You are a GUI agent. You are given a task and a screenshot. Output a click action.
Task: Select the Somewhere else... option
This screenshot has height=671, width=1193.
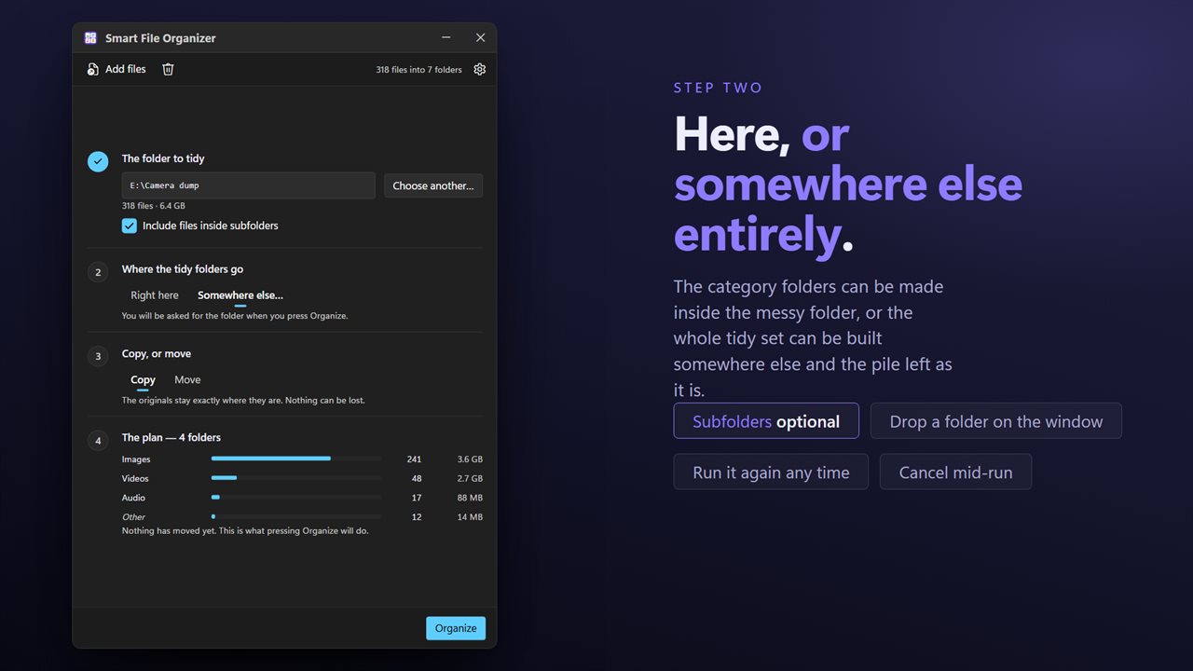point(240,295)
